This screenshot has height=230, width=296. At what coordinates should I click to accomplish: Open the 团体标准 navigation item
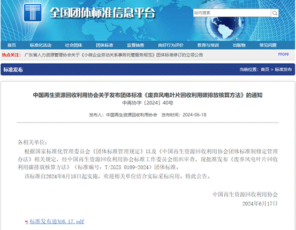click(x=104, y=45)
